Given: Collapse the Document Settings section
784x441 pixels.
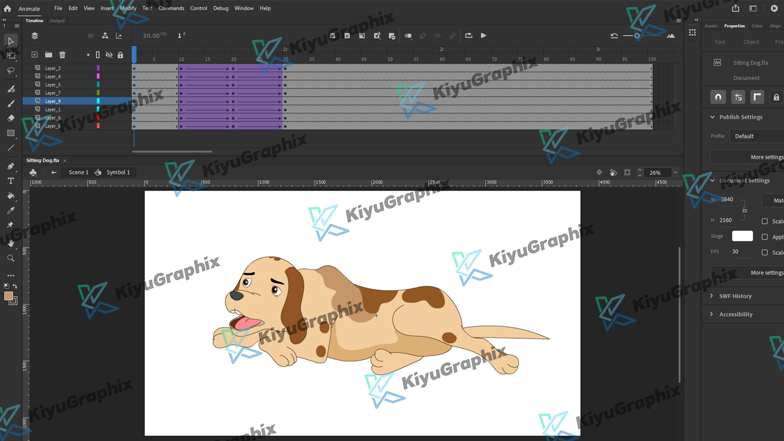Looking at the screenshot, I should click(712, 181).
